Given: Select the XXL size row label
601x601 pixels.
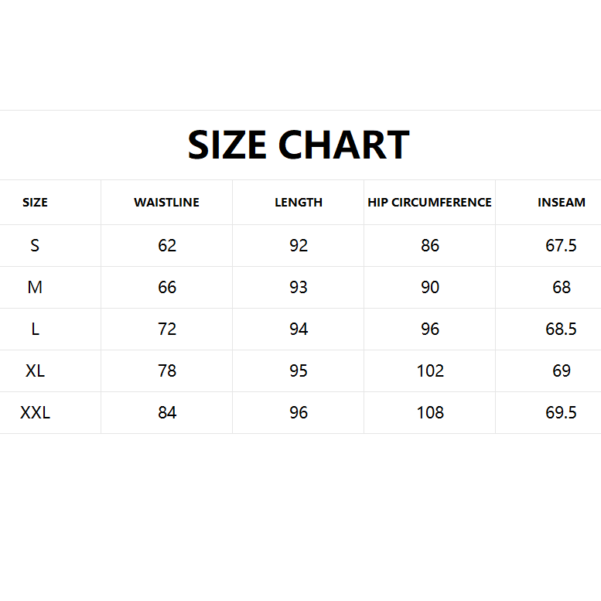Looking at the screenshot, I should pos(35,413).
